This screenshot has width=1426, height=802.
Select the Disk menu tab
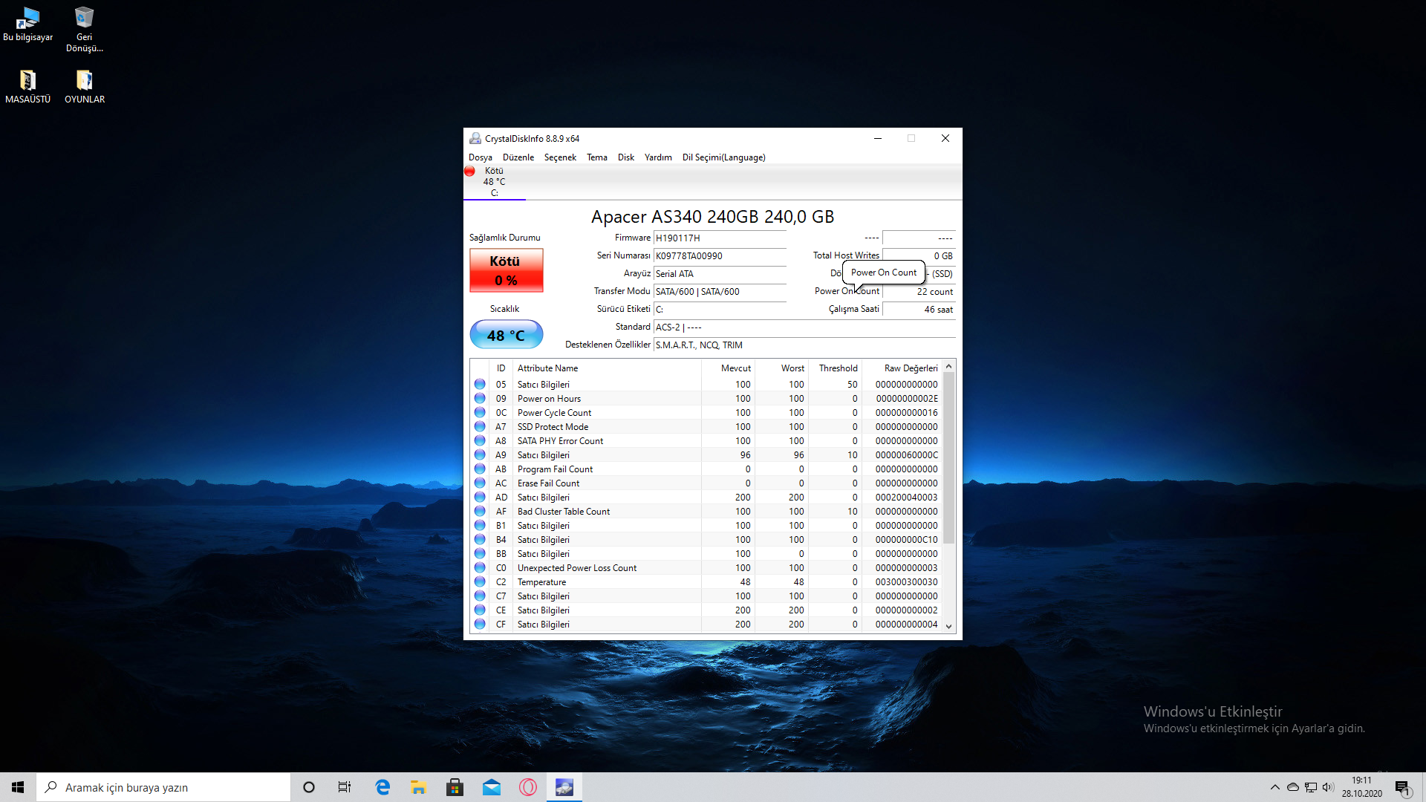625,157
